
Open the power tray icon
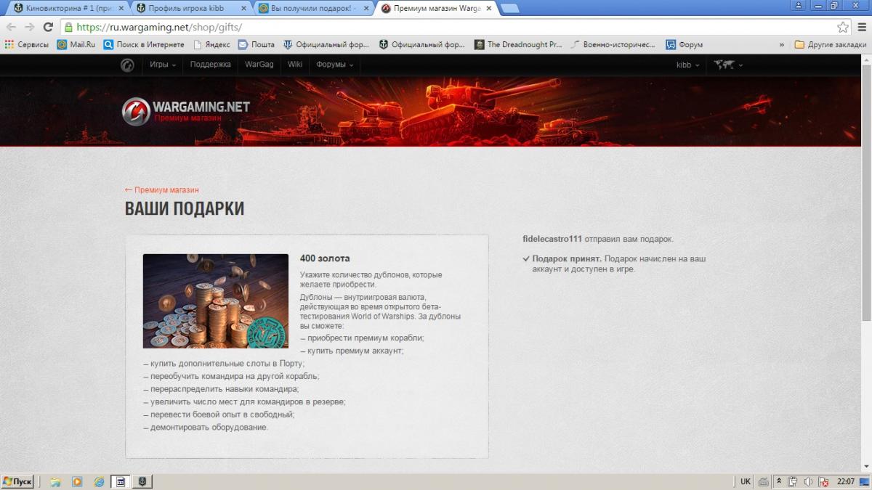click(793, 481)
